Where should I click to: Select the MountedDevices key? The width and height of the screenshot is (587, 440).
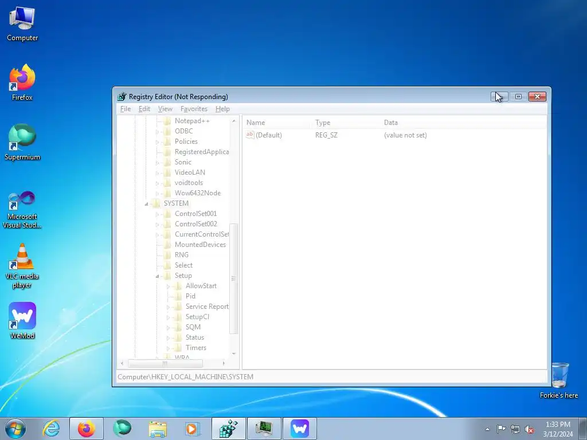(x=200, y=244)
